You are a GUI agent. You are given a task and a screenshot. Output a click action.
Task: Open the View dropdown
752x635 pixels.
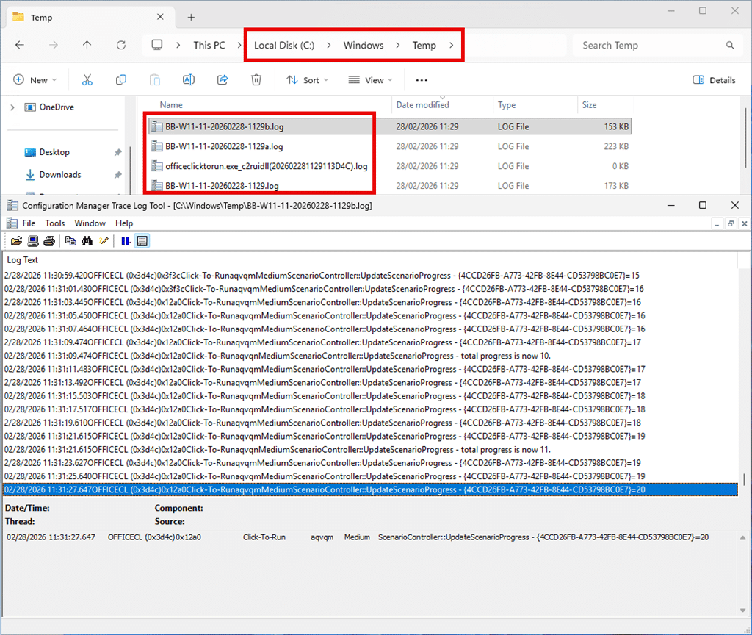[x=371, y=80]
